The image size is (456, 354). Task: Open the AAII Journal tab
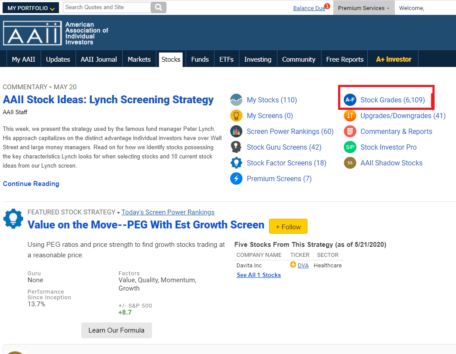(99, 59)
